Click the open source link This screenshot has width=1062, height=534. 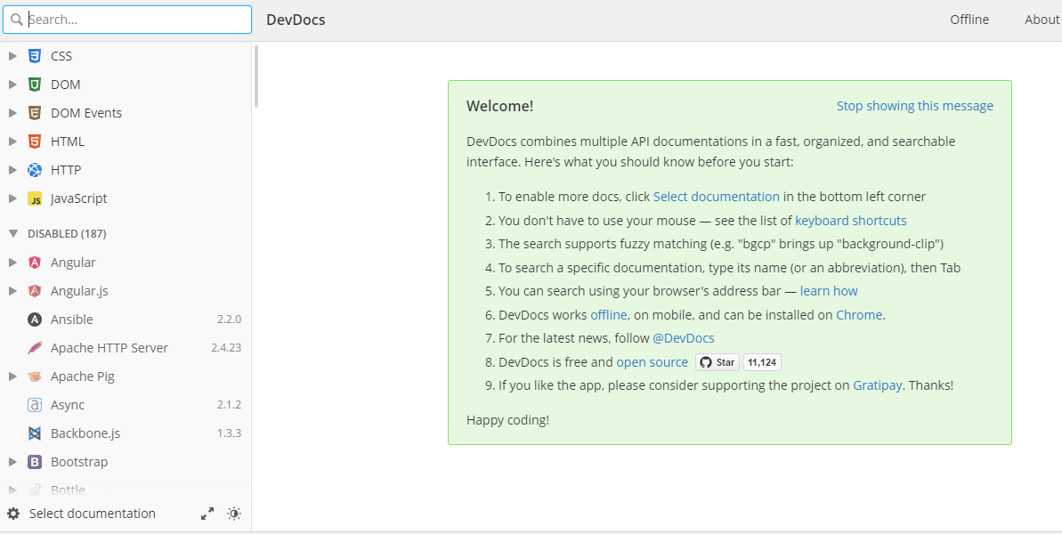(x=653, y=362)
